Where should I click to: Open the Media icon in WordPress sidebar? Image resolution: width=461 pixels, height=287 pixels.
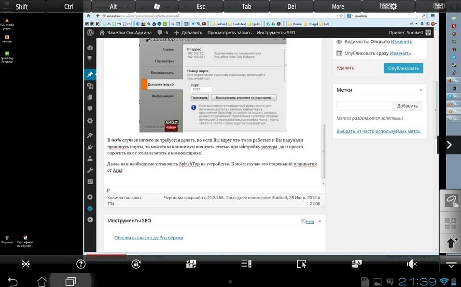(x=90, y=86)
